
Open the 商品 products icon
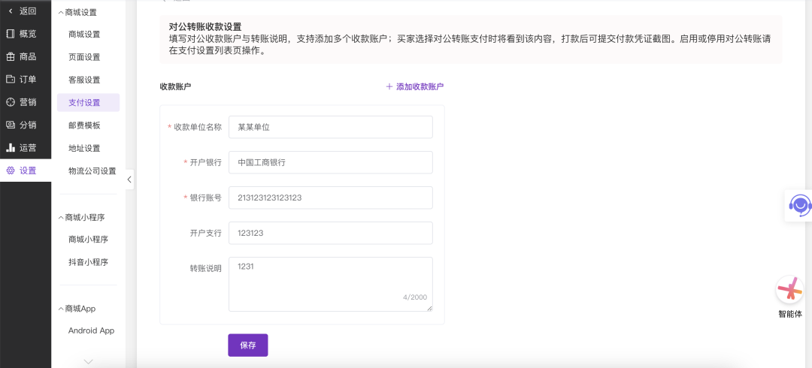pyautogui.click(x=11, y=56)
